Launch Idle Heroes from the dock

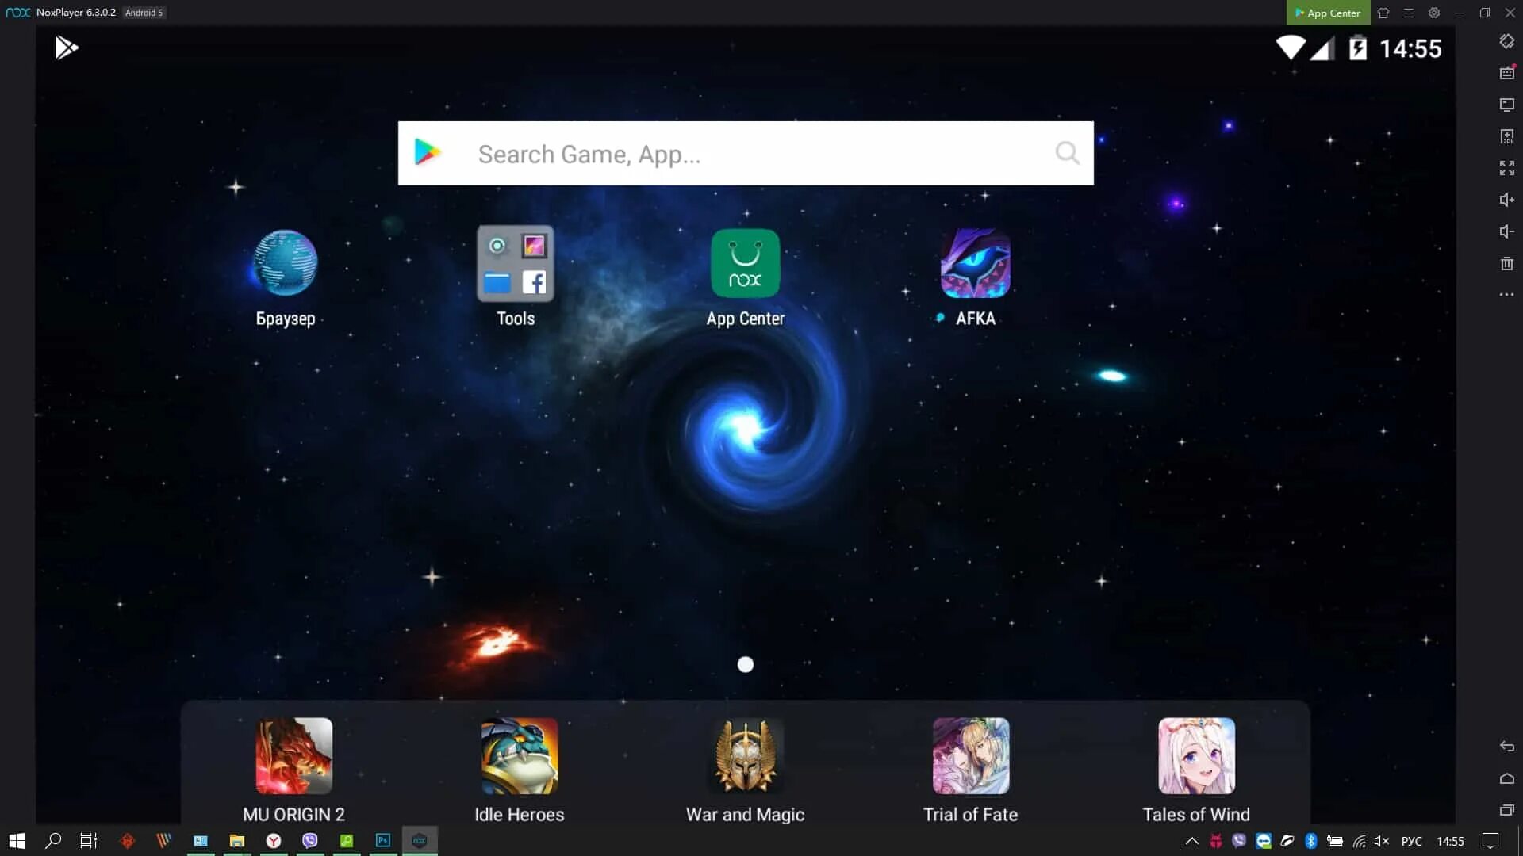[520, 756]
